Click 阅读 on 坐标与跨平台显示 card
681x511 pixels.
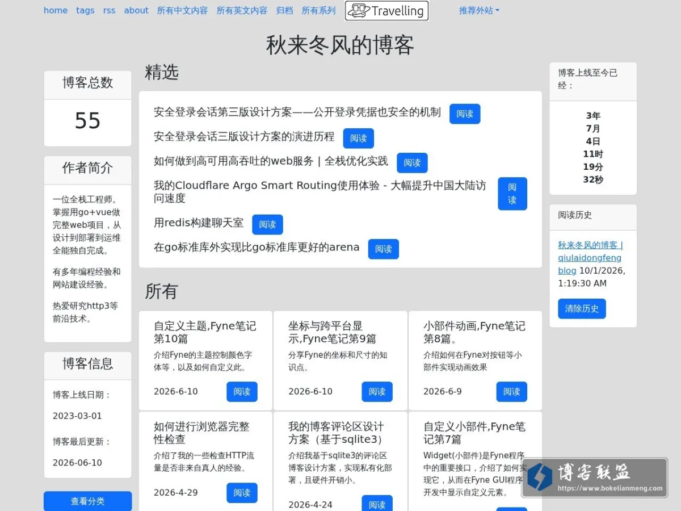(x=377, y=392)
